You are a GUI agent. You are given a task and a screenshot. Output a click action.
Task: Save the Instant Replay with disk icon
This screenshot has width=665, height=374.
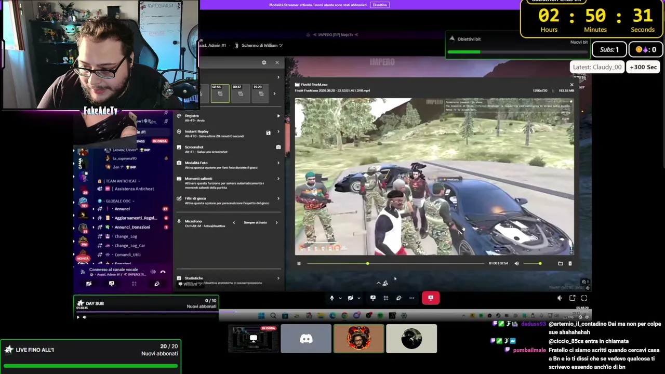pos(268,133)
